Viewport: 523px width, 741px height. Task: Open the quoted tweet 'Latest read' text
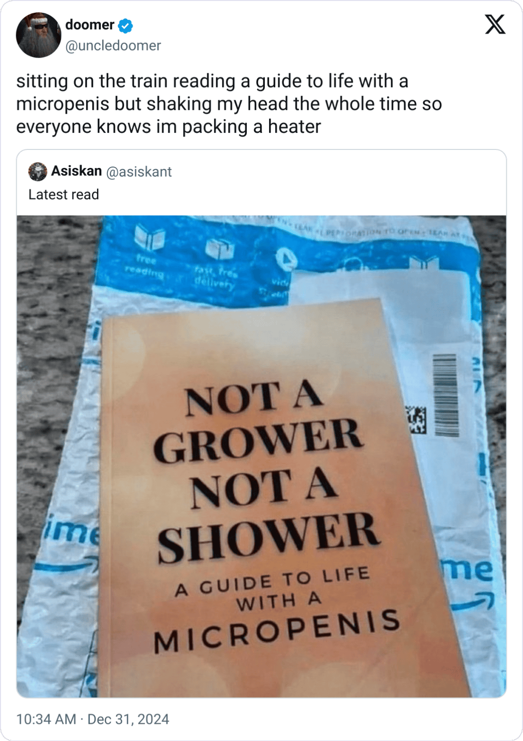point(64,195)
